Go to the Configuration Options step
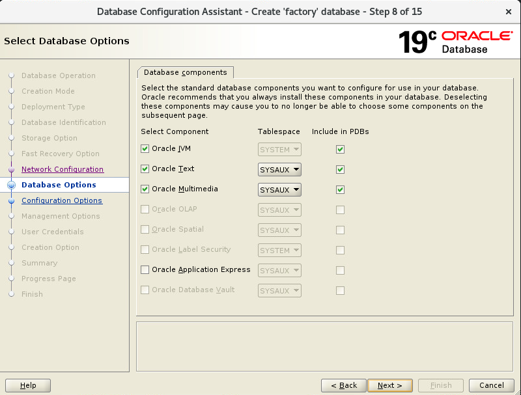 click(x=62, y=200)
